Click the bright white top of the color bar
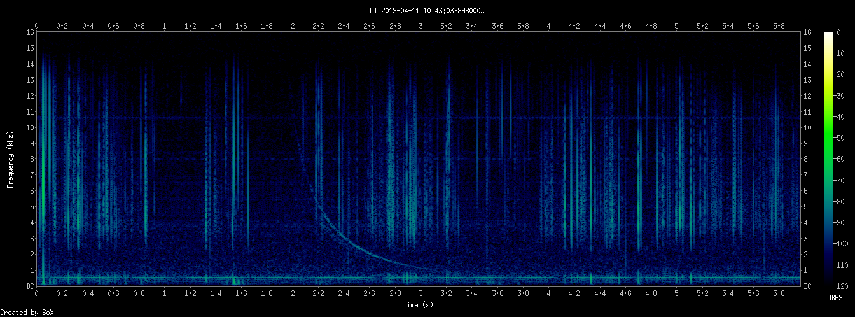 click(828, 36)
